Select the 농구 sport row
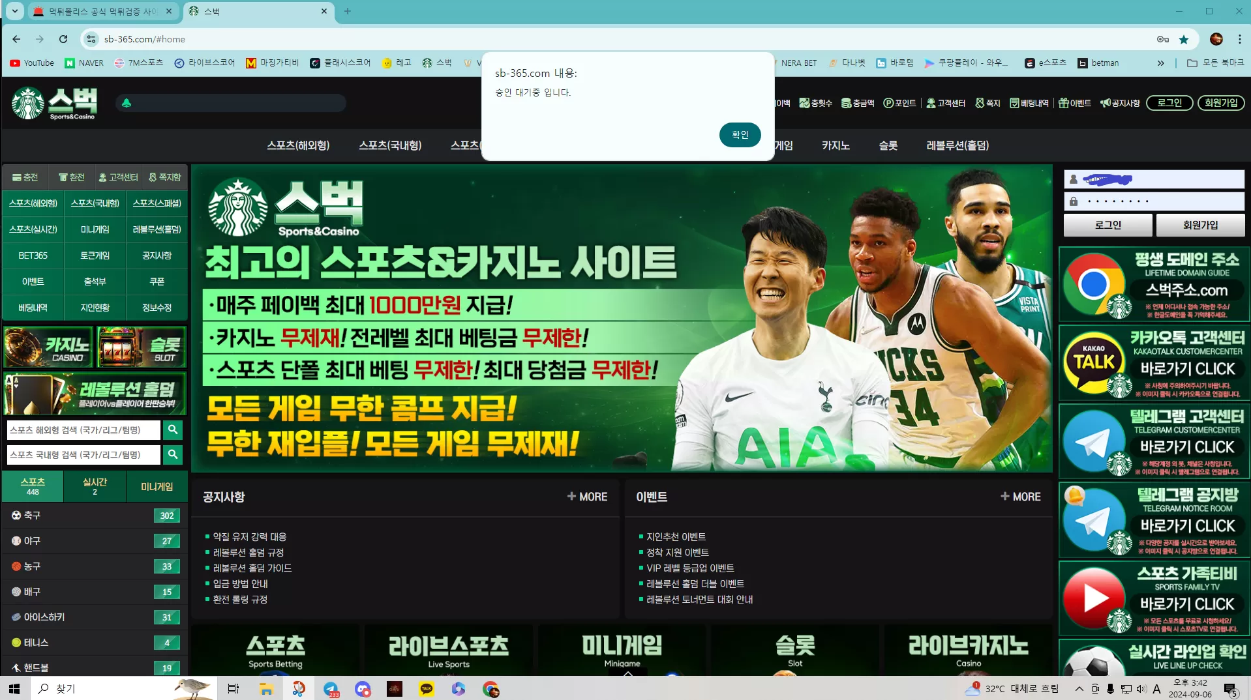Screen dimensions: 1251x700 click(x=95, y=566)
